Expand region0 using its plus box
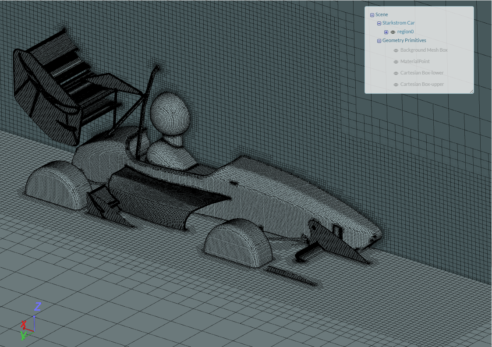The height and width of the screenshot is (347, 492). pyautogui.click(x=386, y=32)
